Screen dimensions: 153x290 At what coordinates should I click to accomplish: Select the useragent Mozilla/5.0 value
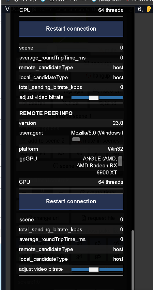(97, 133)
